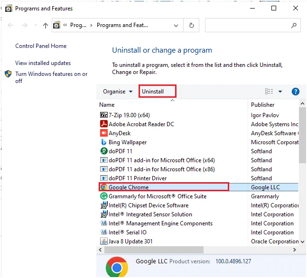The width and height of the screenshot is (307, 278).
Task: Click the doPDF 11 Printer Driver icon
Action: 104,178
